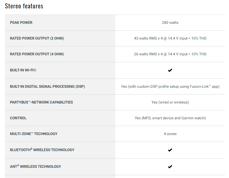Click the 4 zones value
This screenshot has height=178, width=229.
click(x=170, y=134)
